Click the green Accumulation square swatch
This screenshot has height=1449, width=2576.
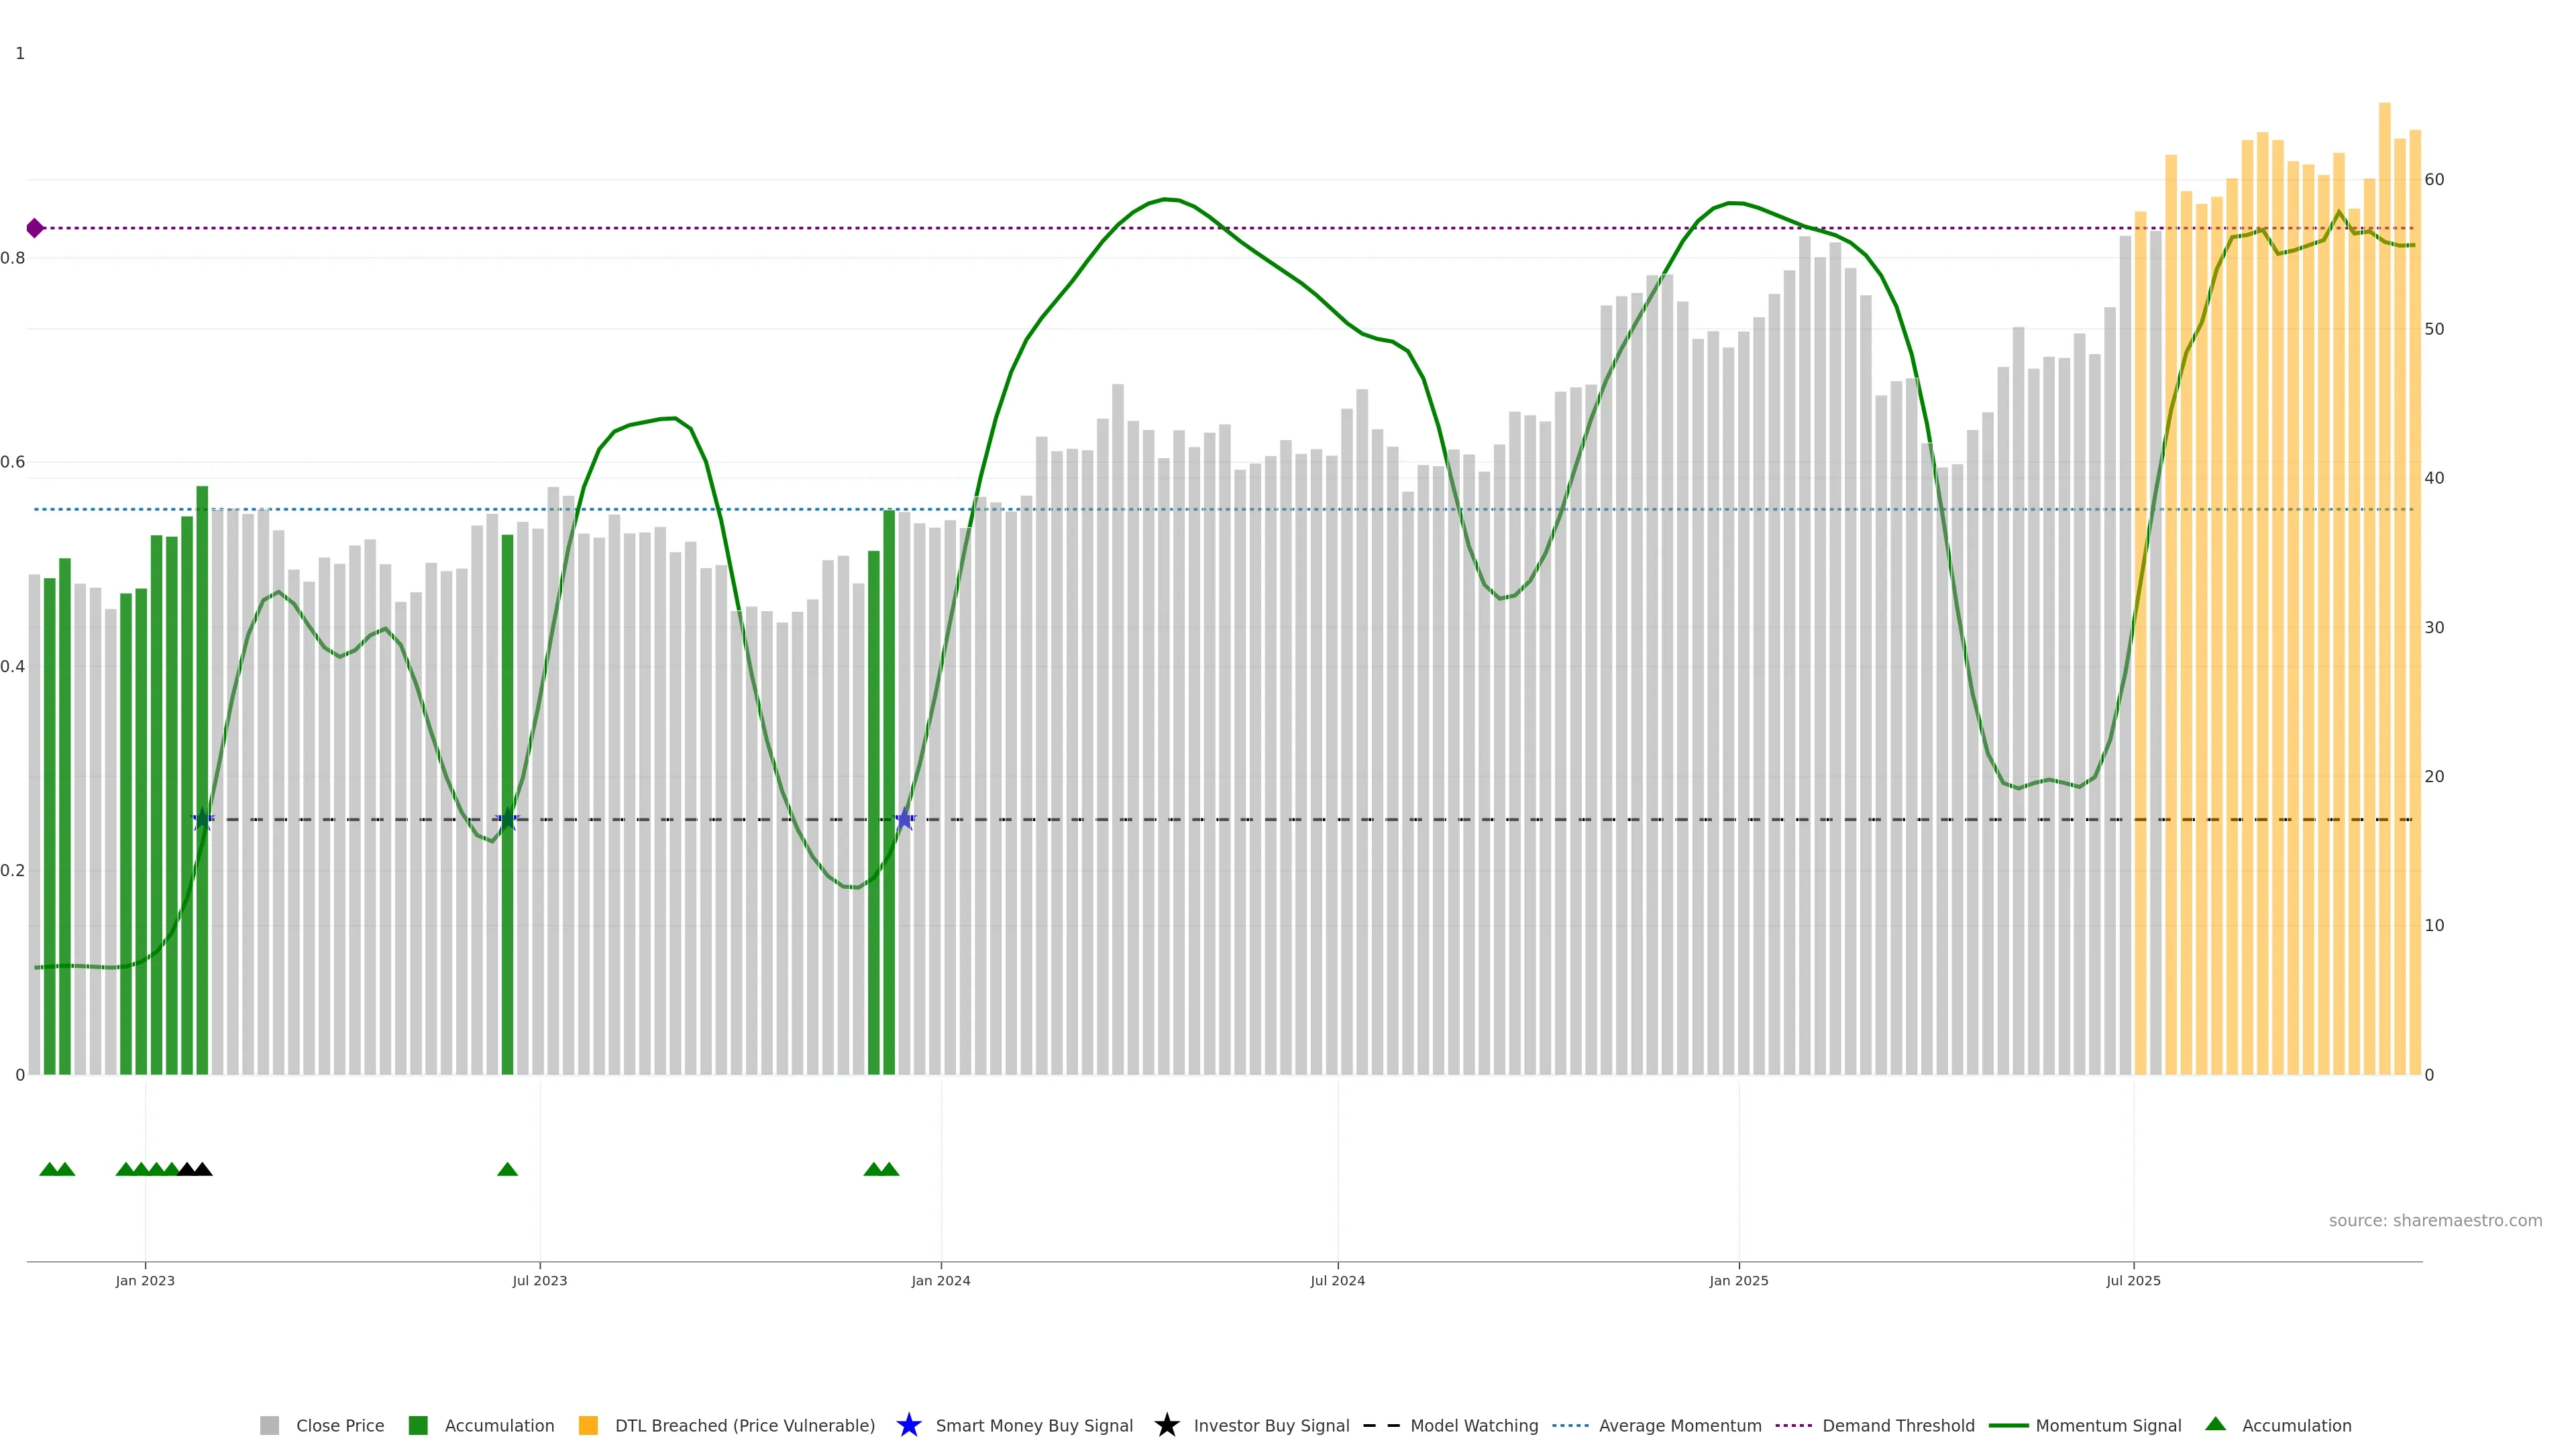(418, 1425)
